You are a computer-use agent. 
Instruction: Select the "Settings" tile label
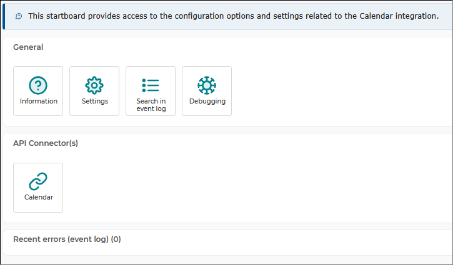pyautogui.click(x=95, y=101)
